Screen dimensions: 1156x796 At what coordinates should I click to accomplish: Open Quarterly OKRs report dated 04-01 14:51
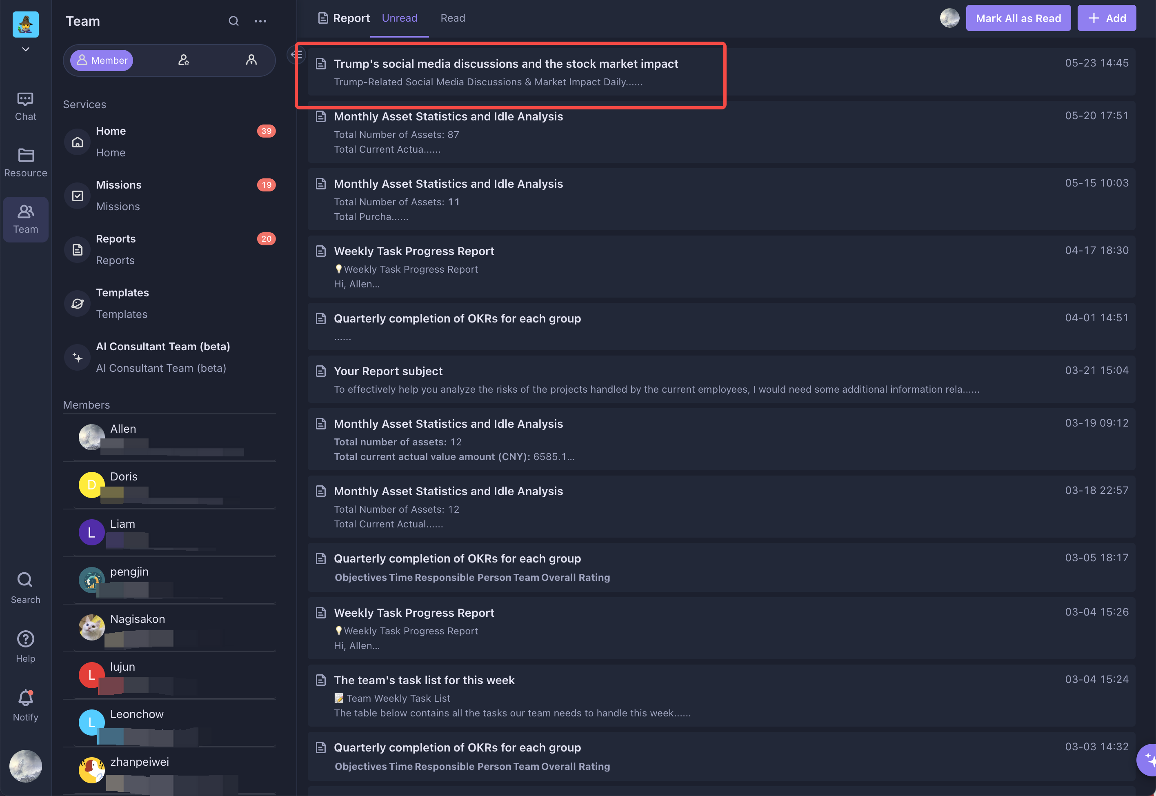tap(721, 327)
